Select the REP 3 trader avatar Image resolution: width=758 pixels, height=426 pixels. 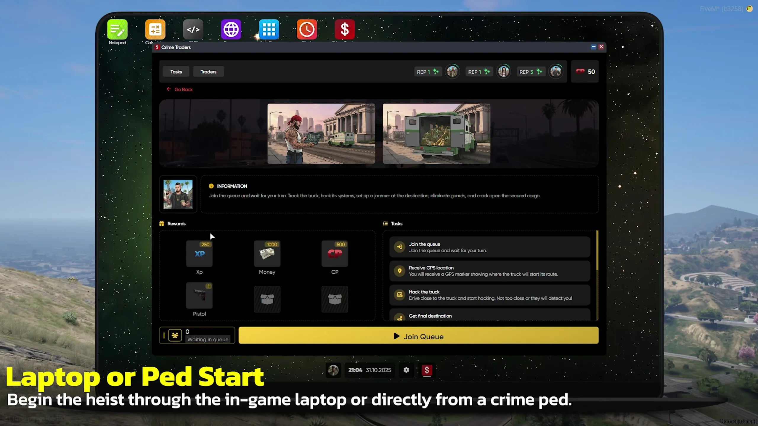tap(556, 72)
